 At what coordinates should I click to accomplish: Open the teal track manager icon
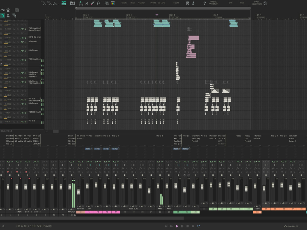point(64,3)
